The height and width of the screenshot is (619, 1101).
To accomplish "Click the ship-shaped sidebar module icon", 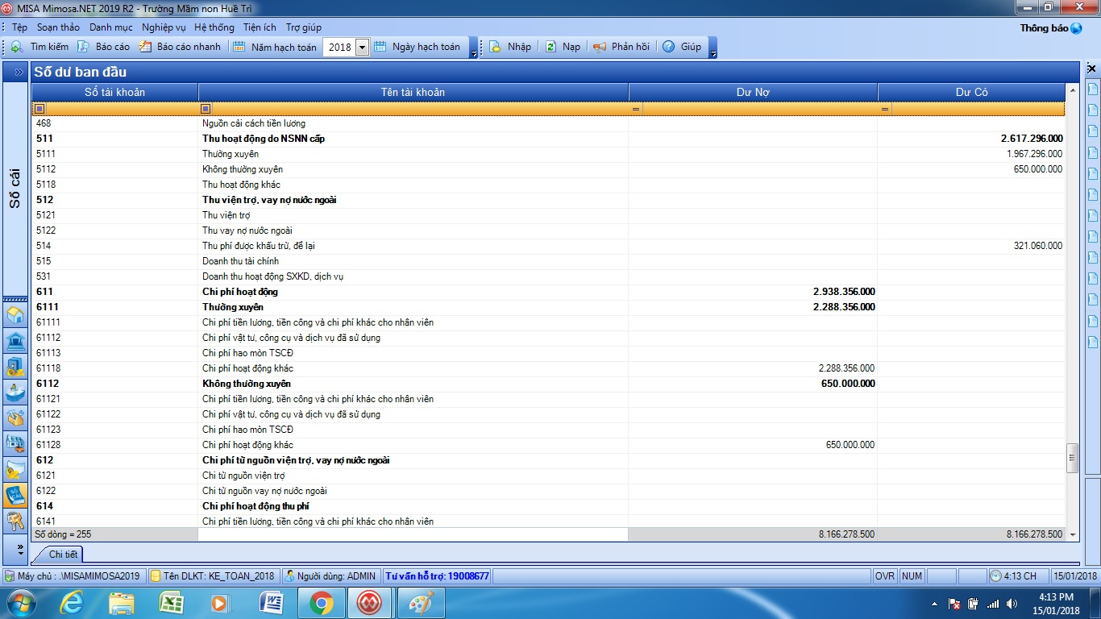I will tap(15, 392).
